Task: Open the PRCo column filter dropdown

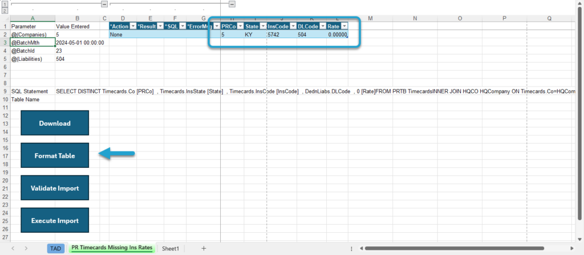Action: coord(241,26)
